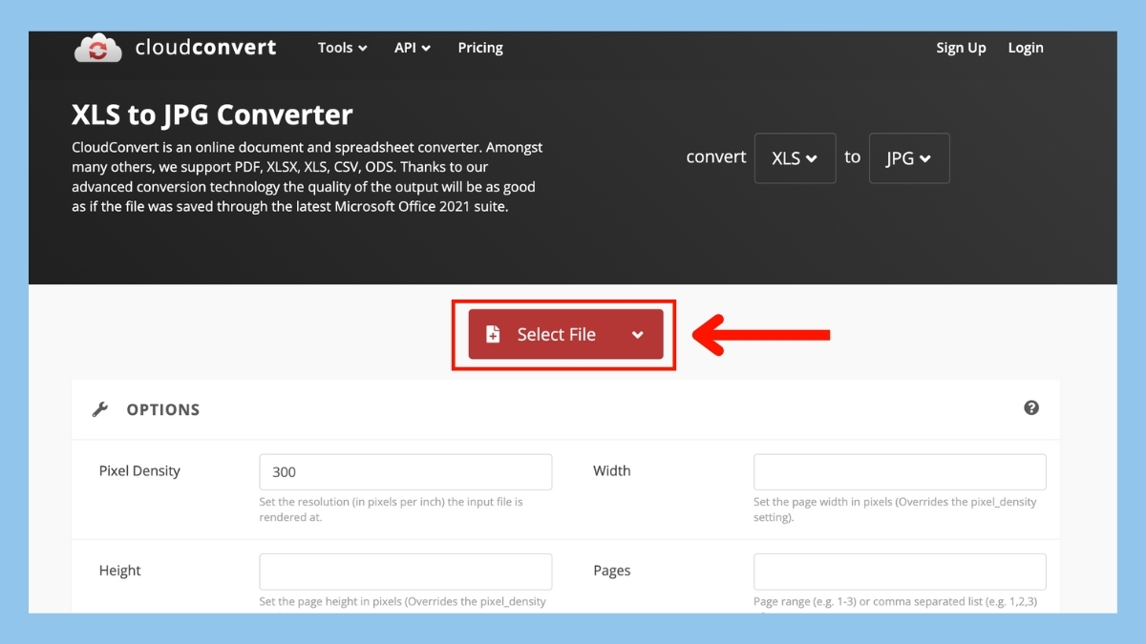The width and height of the screenshot is (1146, 644).
Task: Open the XLS source format dropdown
Action: pos(795,158)
